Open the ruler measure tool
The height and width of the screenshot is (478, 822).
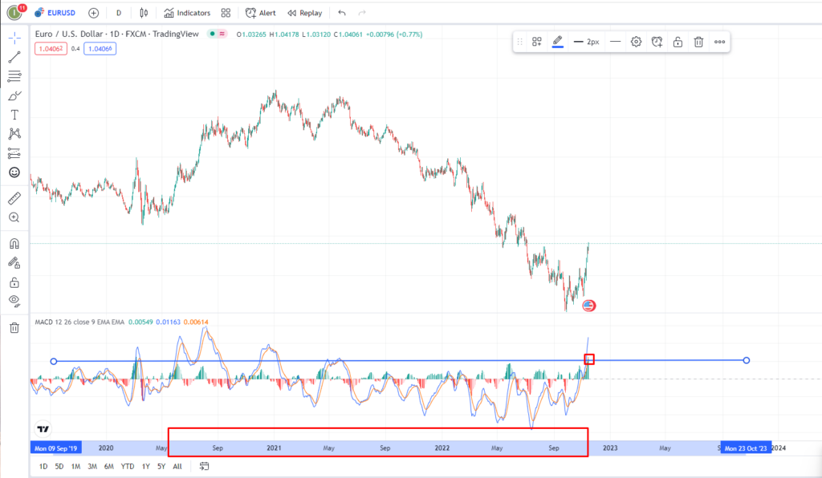click(14, 197)
